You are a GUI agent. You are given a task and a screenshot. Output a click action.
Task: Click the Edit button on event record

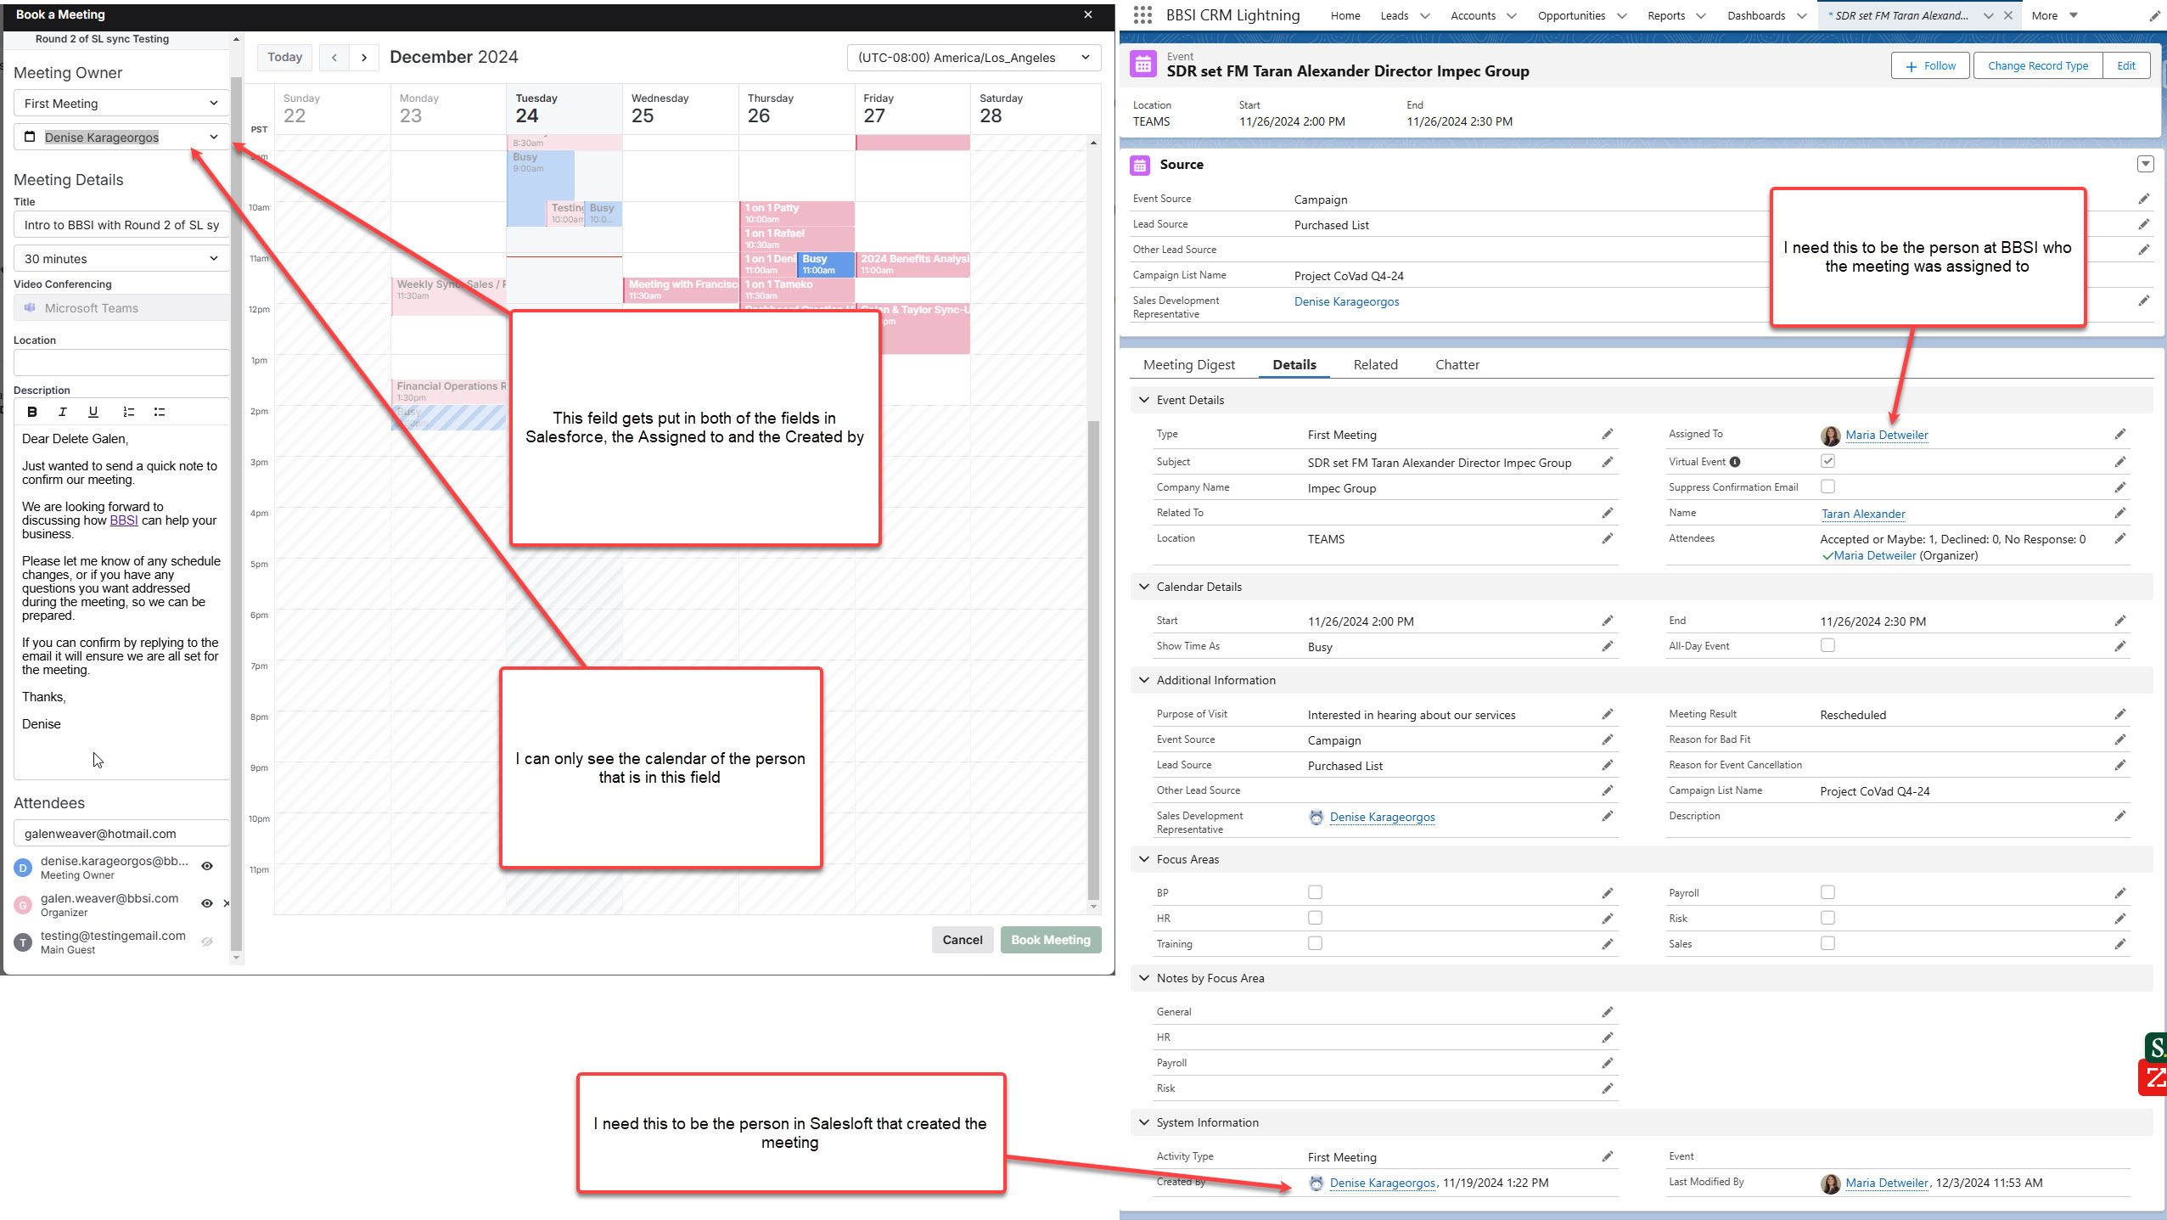[x=2125, y=65]
